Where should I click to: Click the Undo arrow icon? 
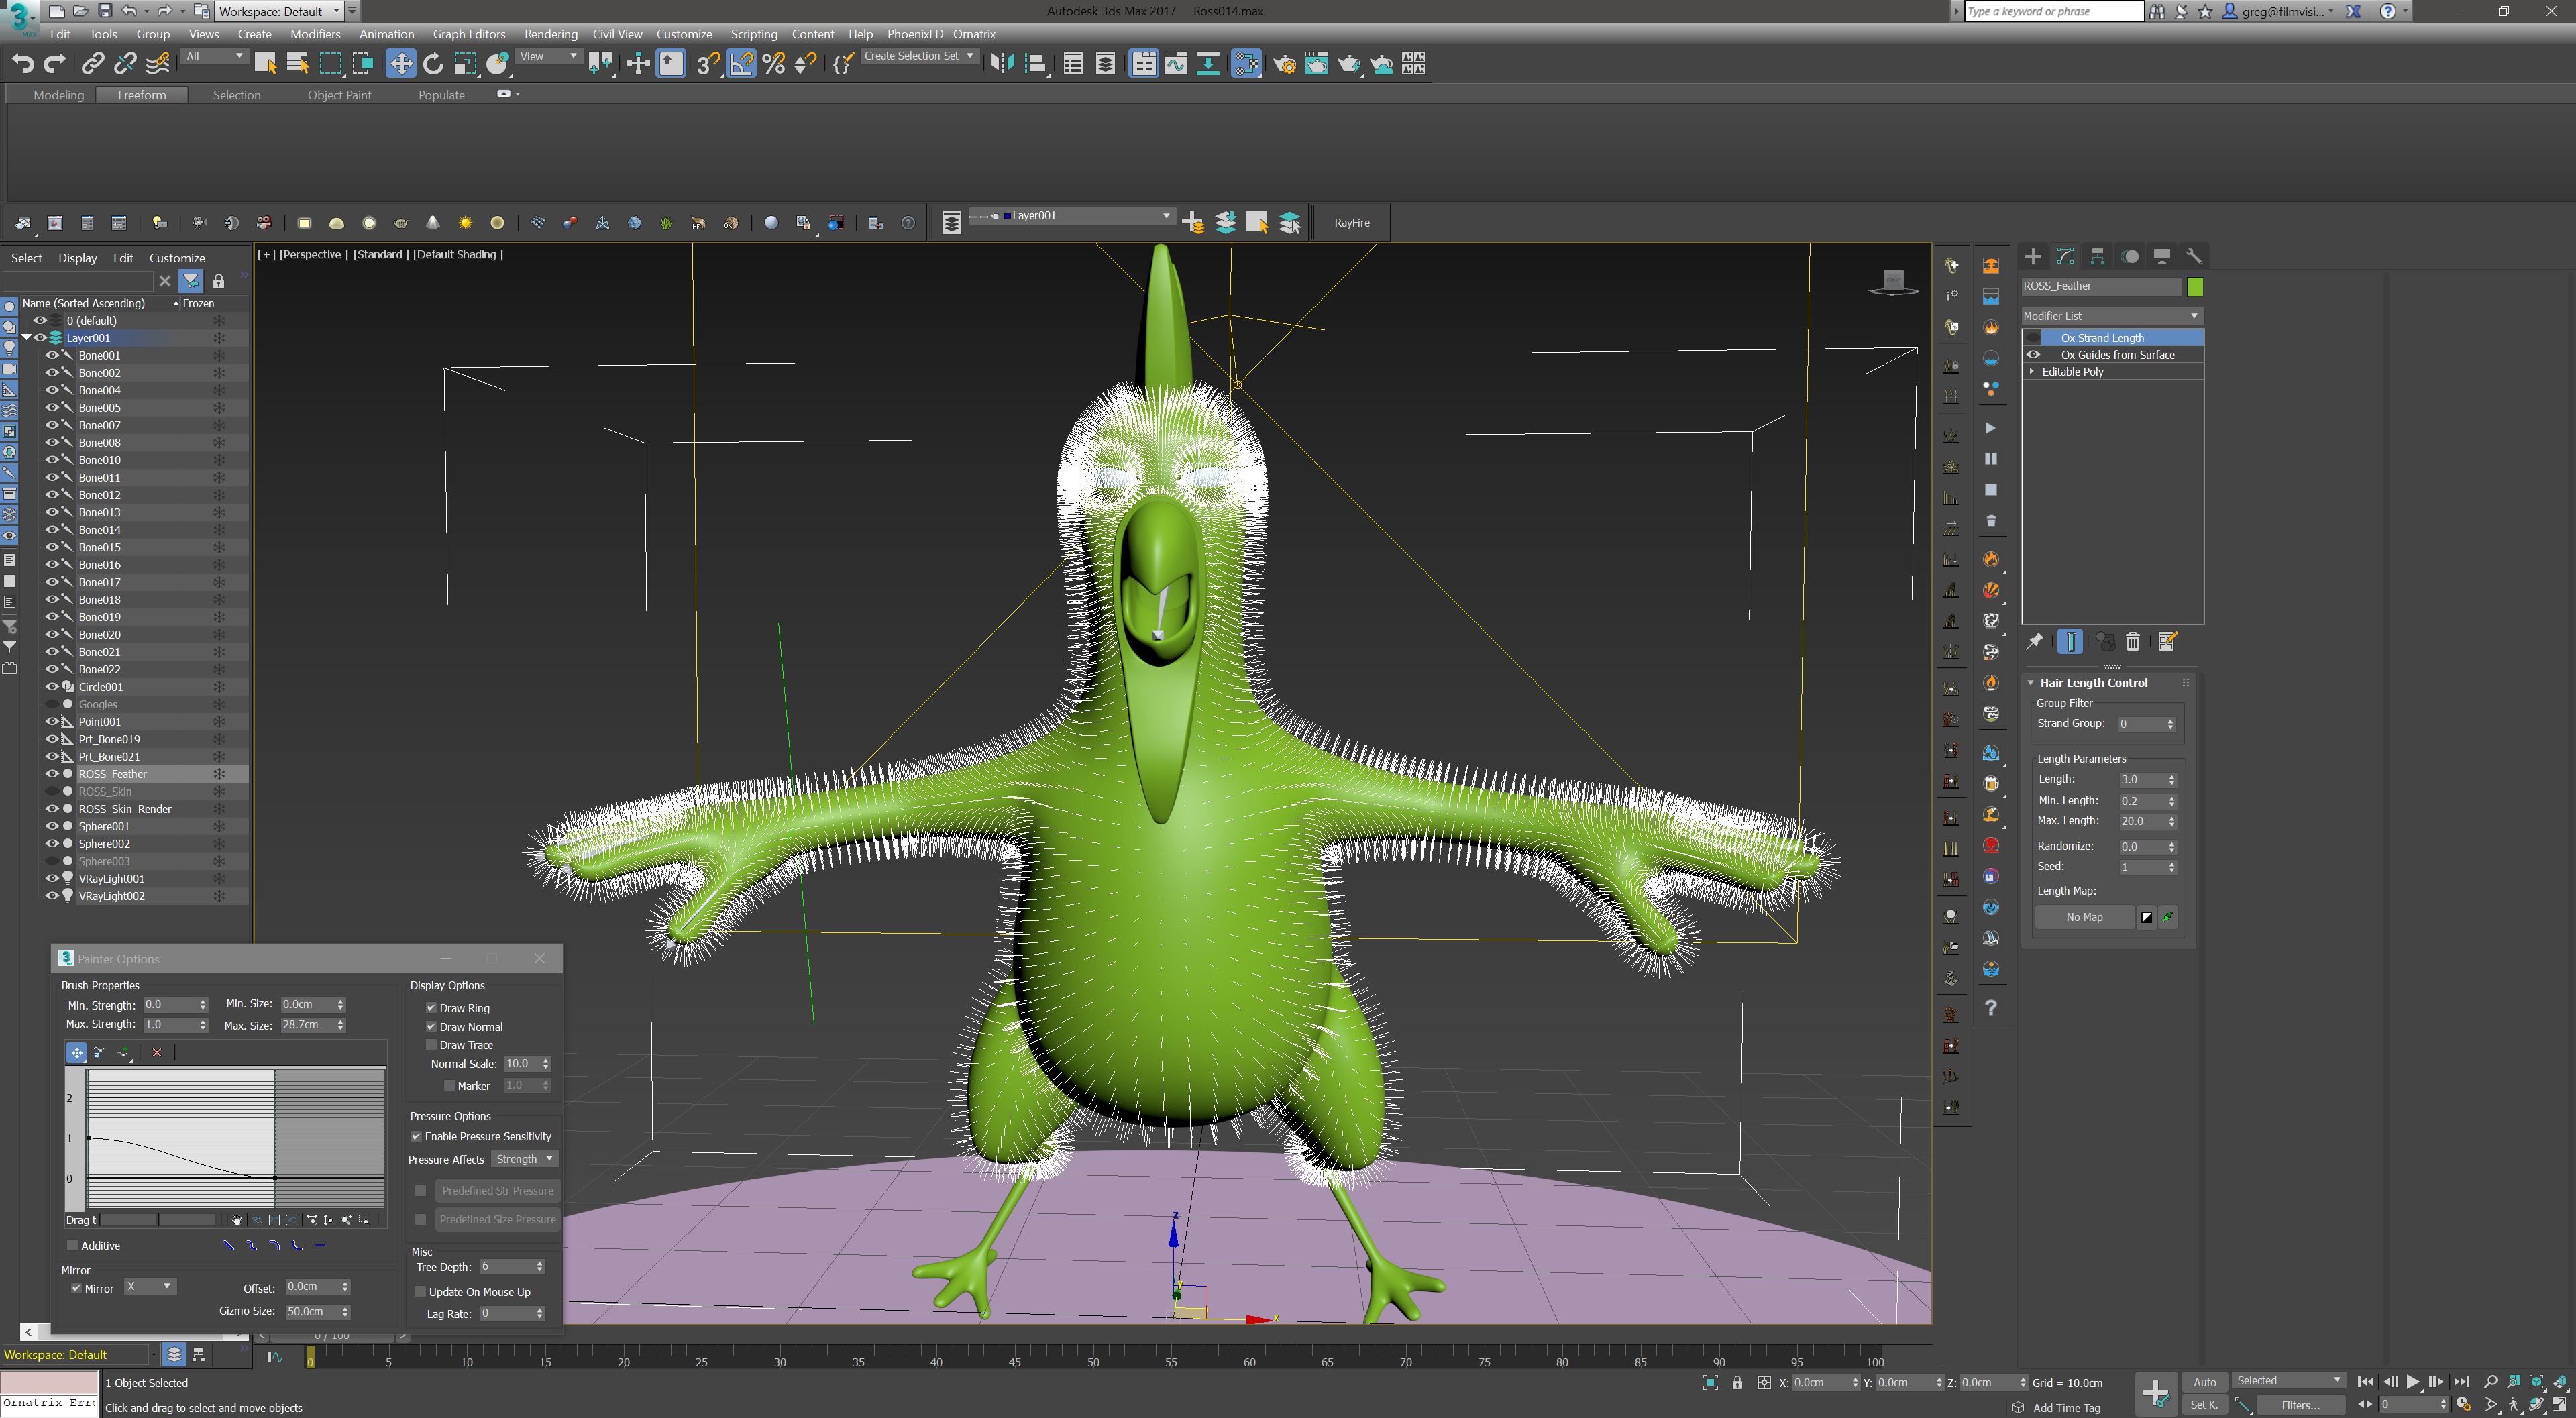coord(22,64)
